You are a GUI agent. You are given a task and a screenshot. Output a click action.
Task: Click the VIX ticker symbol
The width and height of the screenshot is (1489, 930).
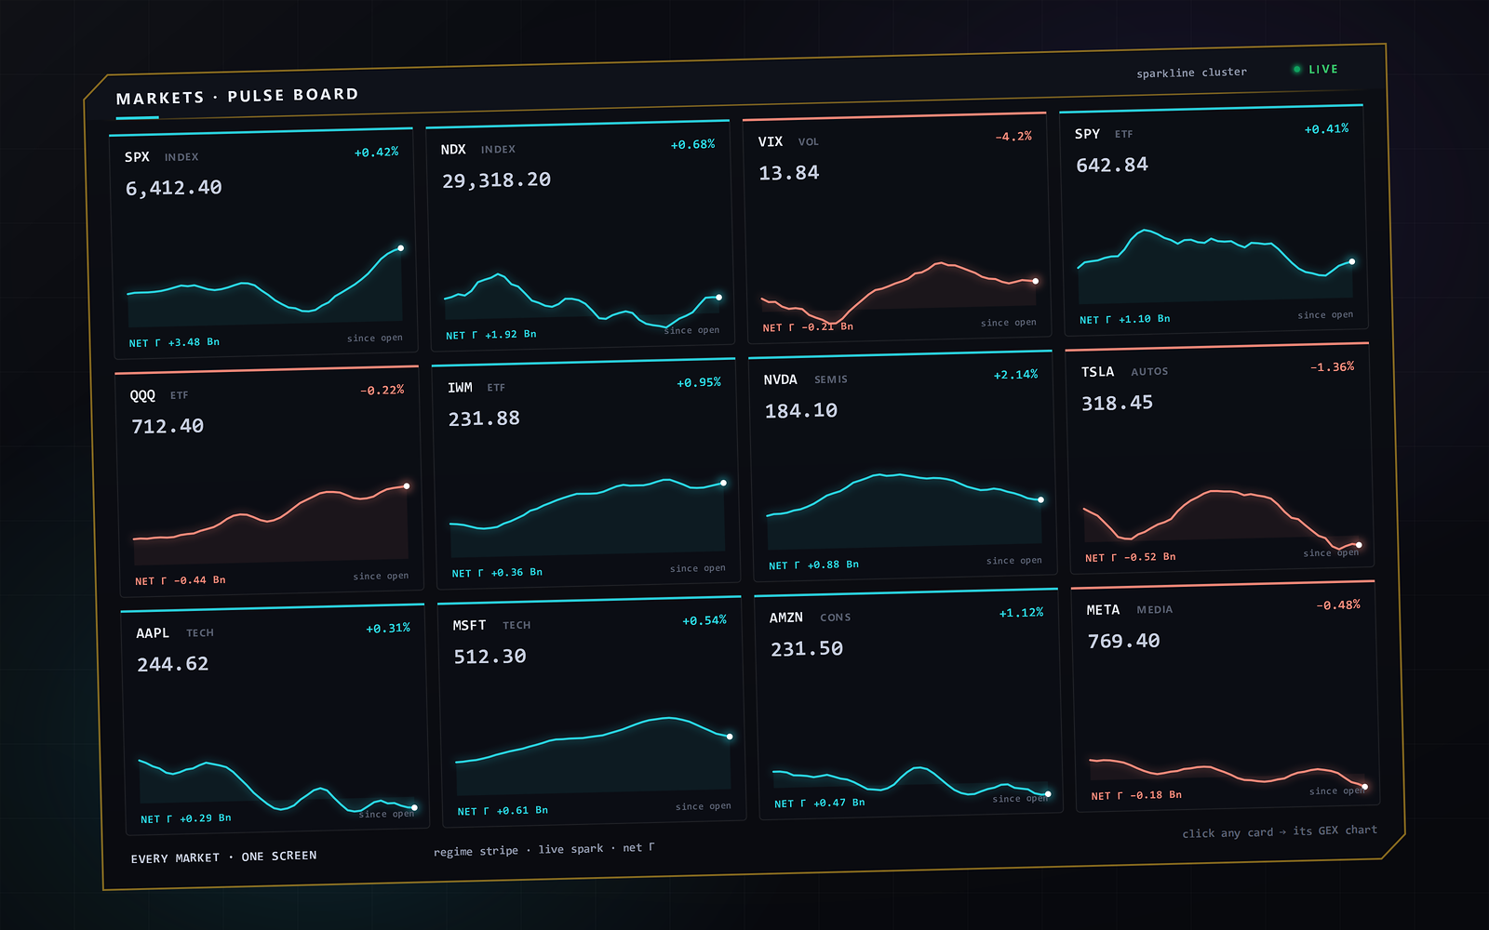tap(771, 142)
